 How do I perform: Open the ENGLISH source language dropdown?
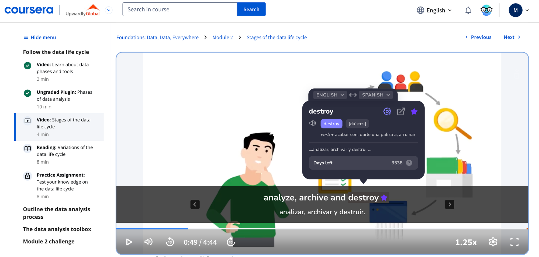[329, 95]
